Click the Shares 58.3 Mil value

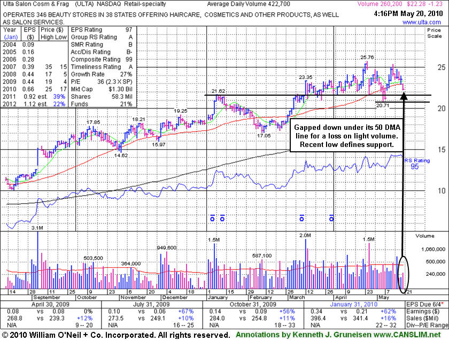122,97
